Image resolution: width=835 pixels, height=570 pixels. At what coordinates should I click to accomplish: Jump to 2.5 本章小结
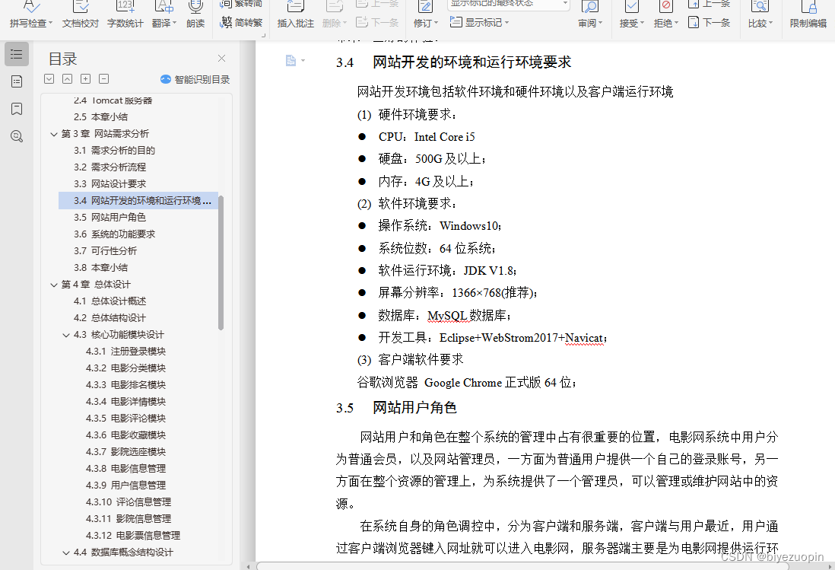click(x=100, y=116)
